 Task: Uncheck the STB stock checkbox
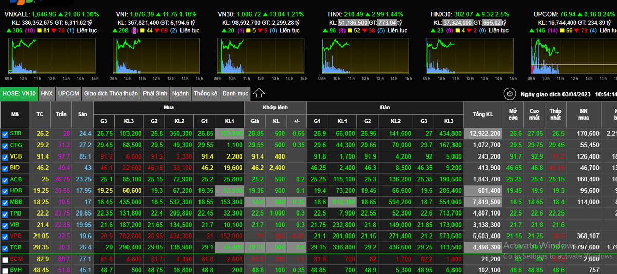coord(5,134)
